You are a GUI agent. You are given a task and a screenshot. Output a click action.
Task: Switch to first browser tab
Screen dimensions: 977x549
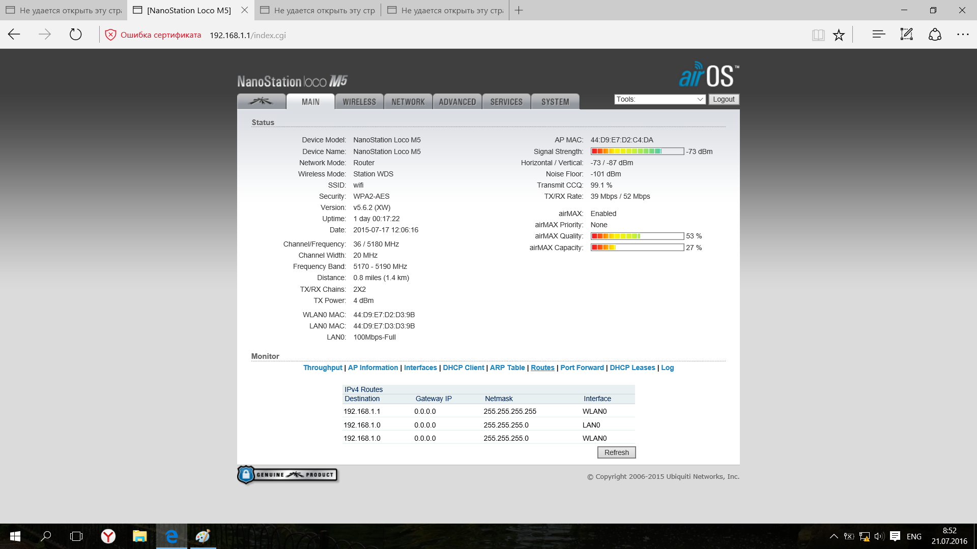(64, 10)
